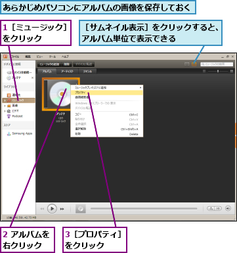Switch to list view icon
This screenshot has height=253, width=237.
[186, 64]
